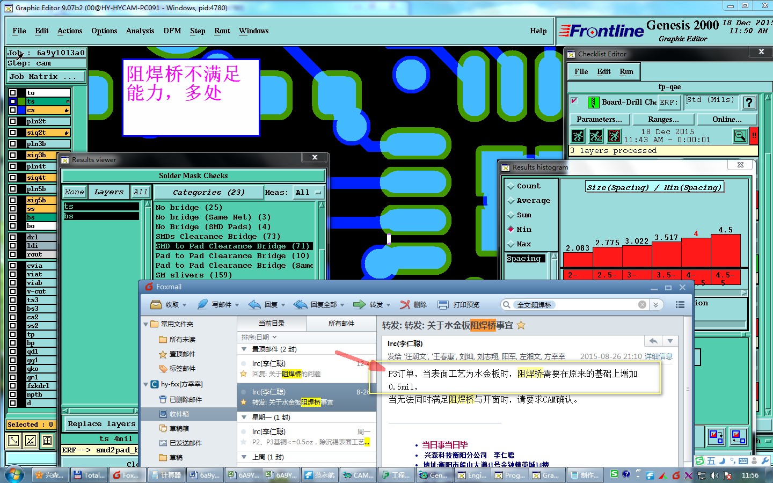Click the red double exclamation alert

(754, 136)
